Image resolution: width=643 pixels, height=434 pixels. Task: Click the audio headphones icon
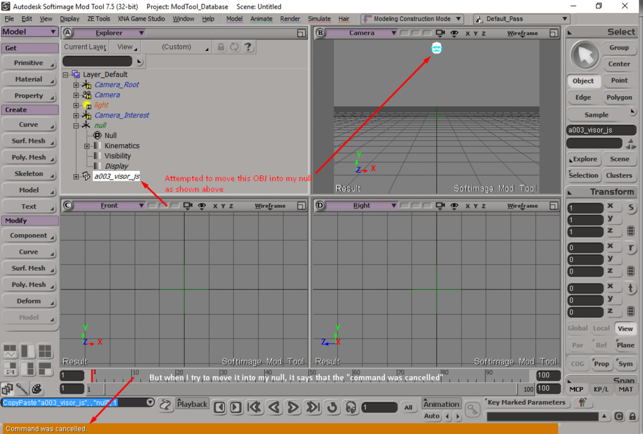(x=351, y=408)
